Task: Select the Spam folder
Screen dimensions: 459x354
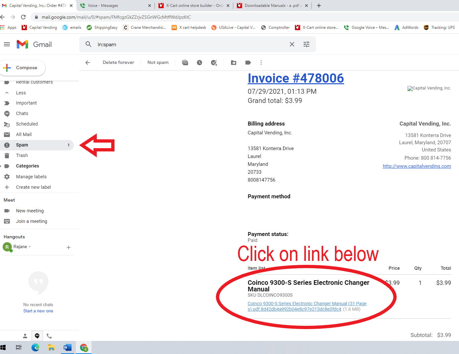Action: click(x=37, y=145)
